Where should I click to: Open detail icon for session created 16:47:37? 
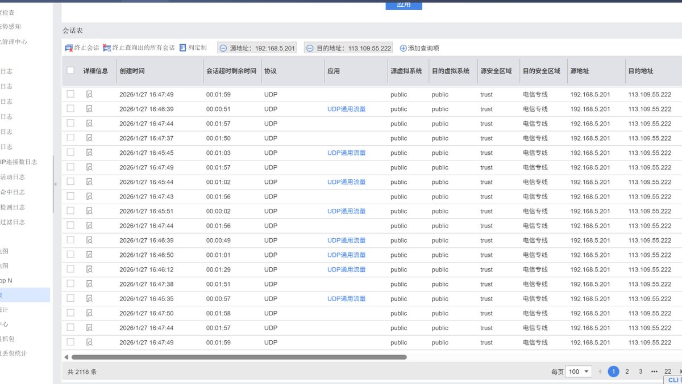pos(89,138)
